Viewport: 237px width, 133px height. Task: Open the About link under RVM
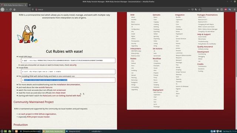point(133,17)
